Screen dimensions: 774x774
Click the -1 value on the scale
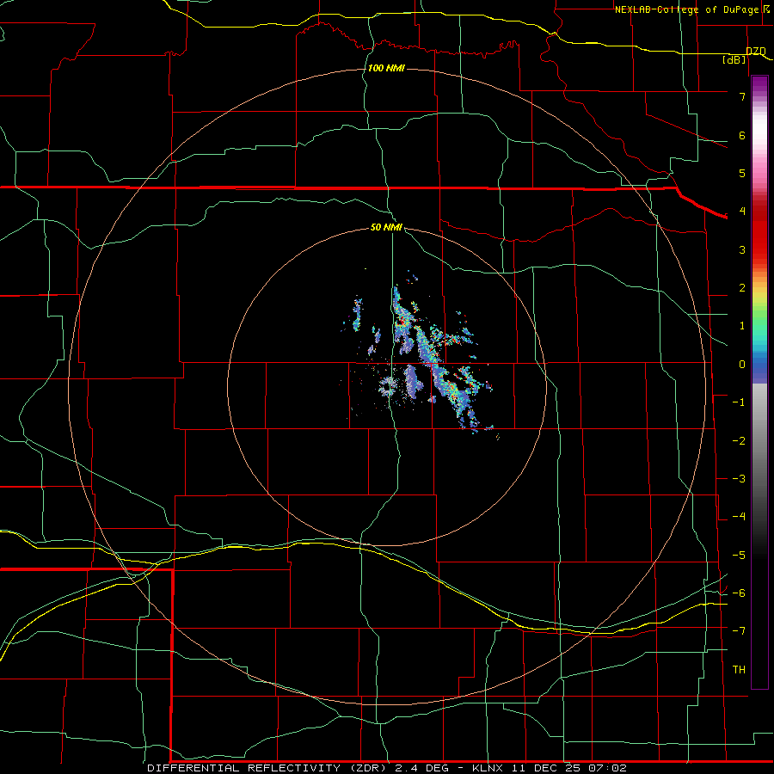tap(739, 402)
